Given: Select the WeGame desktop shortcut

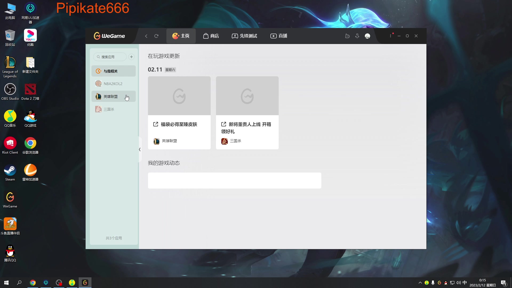Looking at the screenshot, I should (10, 200).
